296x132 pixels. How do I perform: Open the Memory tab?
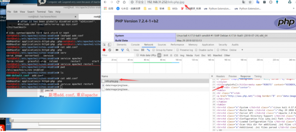point(193,45)
